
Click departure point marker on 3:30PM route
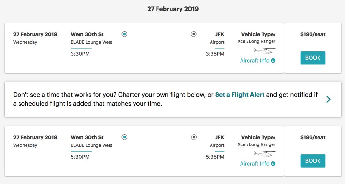125,34
